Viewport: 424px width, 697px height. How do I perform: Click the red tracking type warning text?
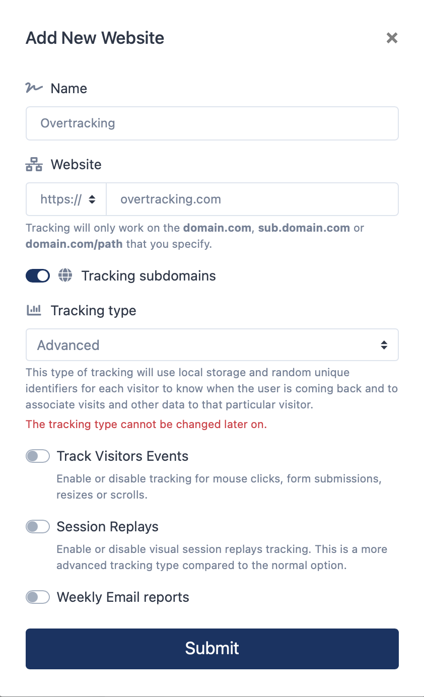146,424
